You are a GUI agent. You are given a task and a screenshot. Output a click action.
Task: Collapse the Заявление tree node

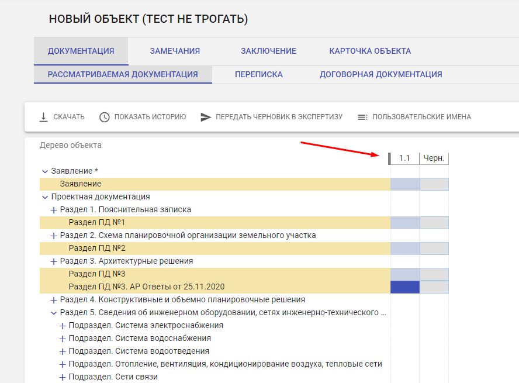pyautogui.click(x=45, y=170)
